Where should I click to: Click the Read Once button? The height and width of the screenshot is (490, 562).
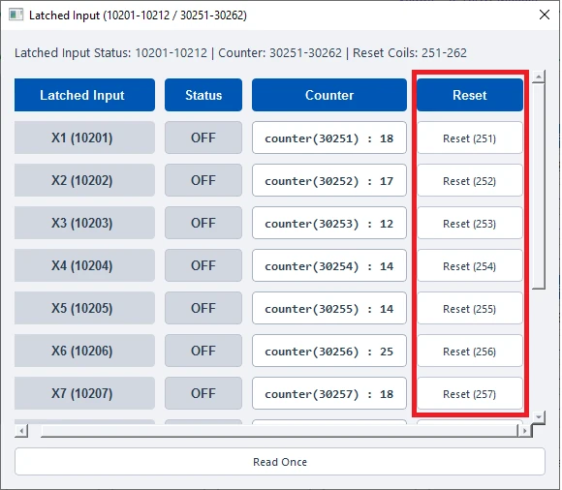point(280,462)
